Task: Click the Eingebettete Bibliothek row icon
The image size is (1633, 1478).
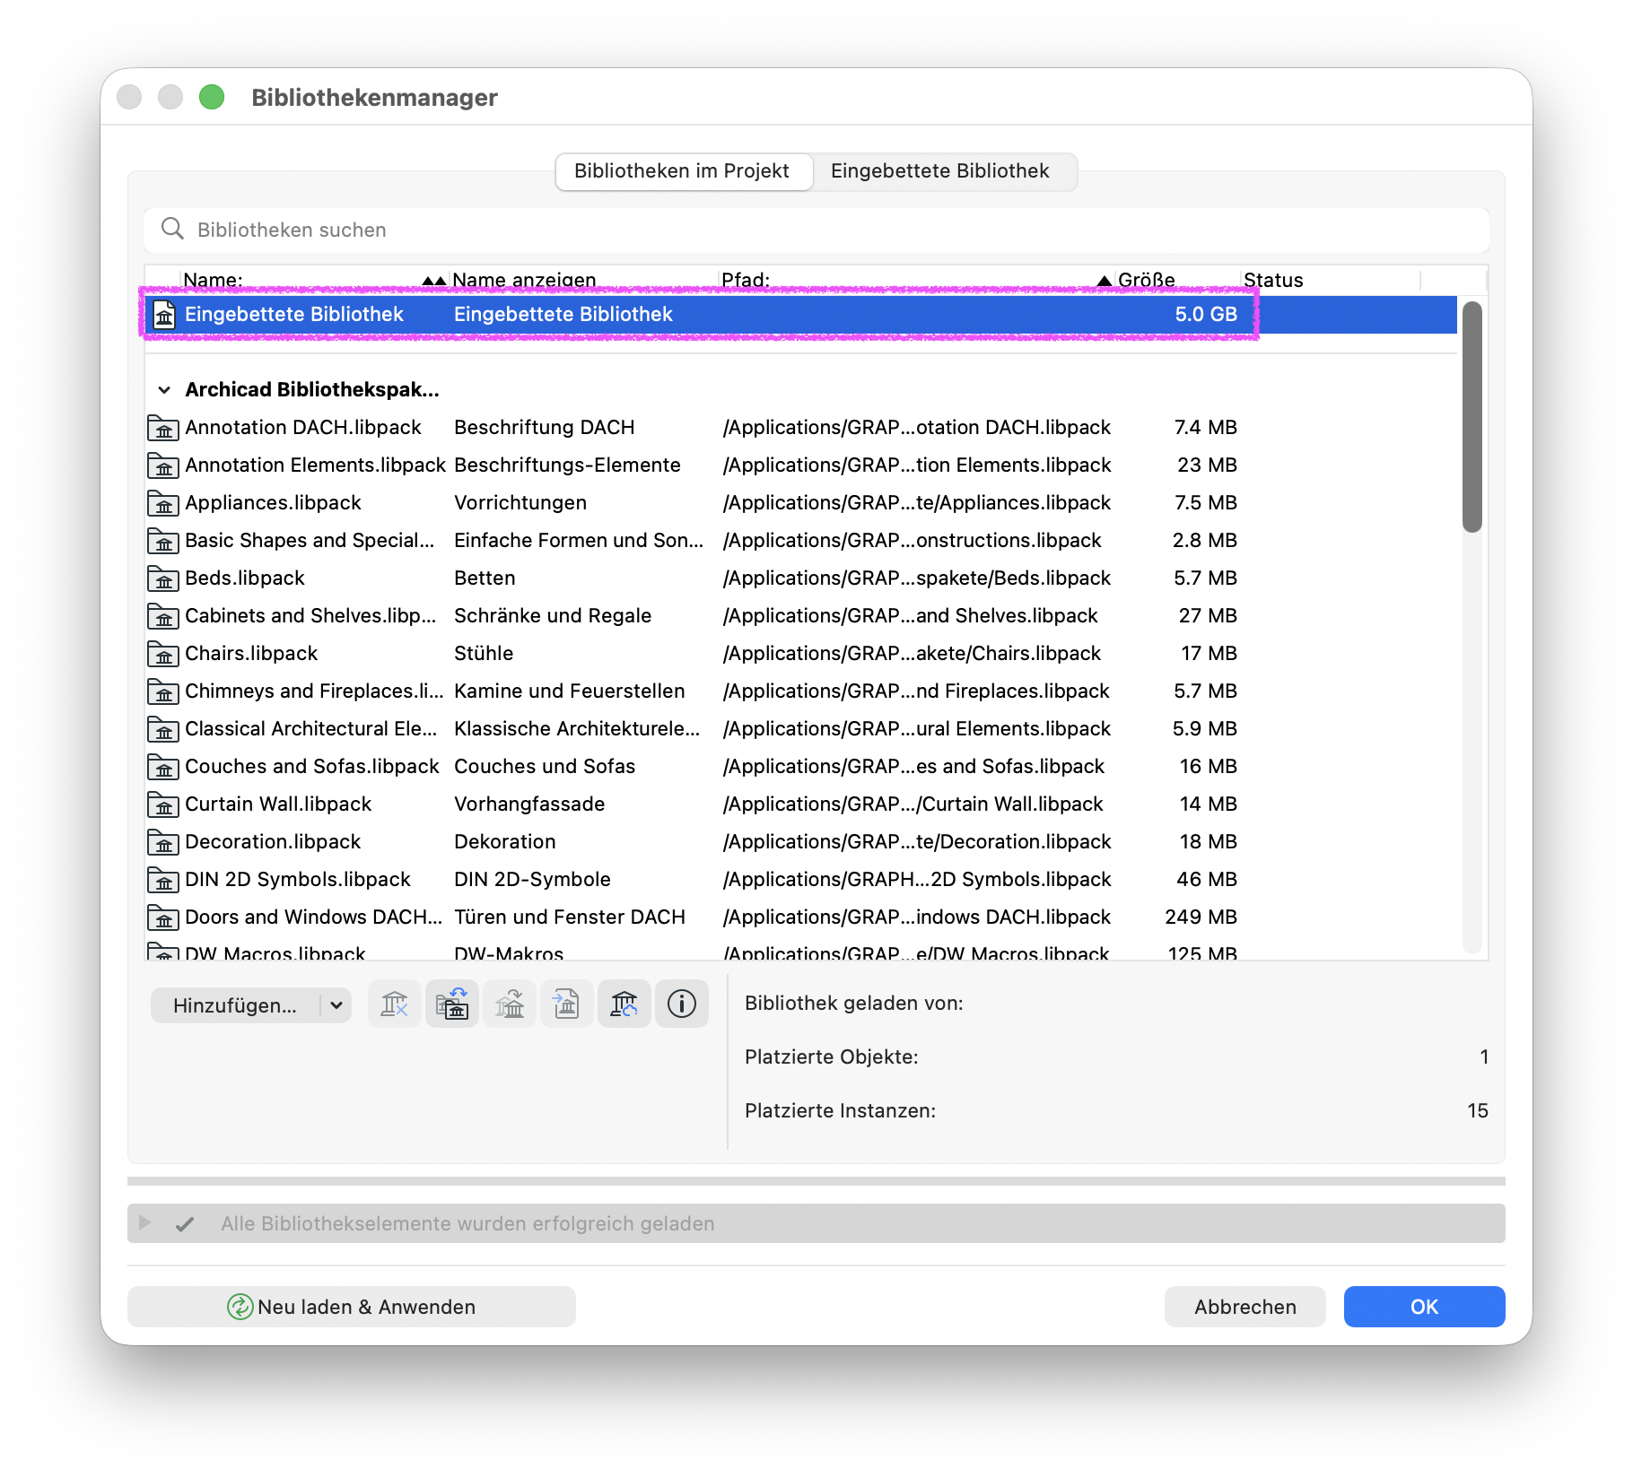Action: [164, 315]
